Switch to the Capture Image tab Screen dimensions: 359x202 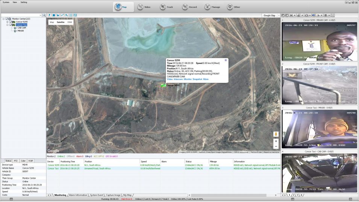[113, 195]
